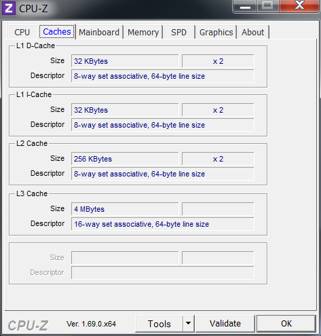Image resolution: width=321 pixels, height=336 pixels.
Task: Click the L1 D-Cache x 2 multiplier field
Action: [x=218, y=61]
